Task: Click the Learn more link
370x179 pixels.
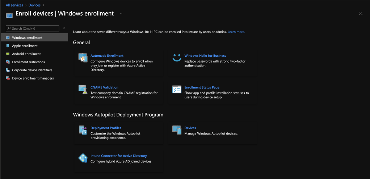Action: coord(236,32)
